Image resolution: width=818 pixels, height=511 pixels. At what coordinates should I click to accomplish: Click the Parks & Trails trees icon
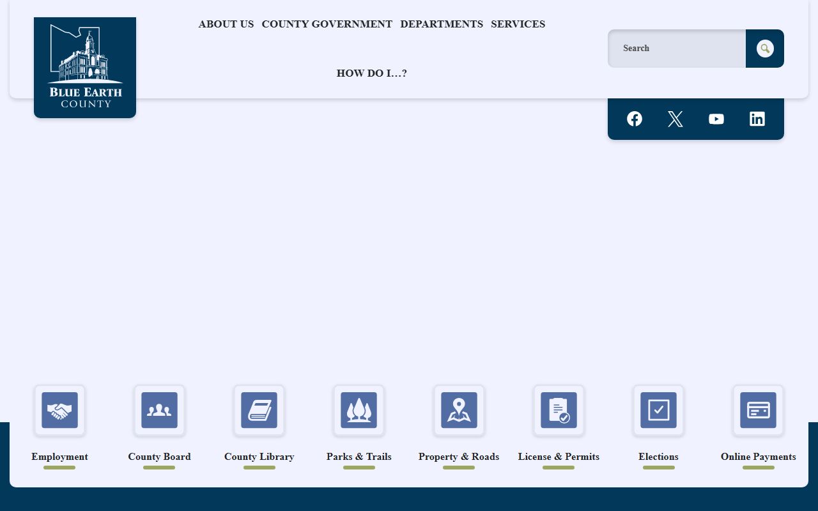[x=359, y=410]
